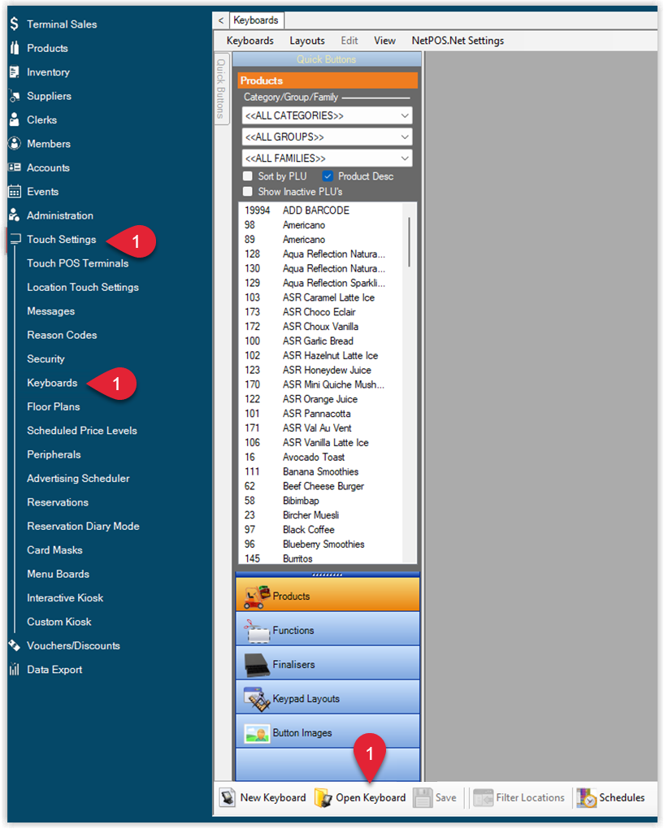
Task: Click the Quick Buttons panel header
Action: click(327, 59)
